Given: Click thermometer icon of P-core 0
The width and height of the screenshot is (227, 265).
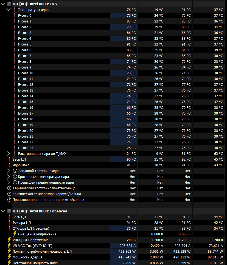Looking at the screenshot, I should (15, 15).
